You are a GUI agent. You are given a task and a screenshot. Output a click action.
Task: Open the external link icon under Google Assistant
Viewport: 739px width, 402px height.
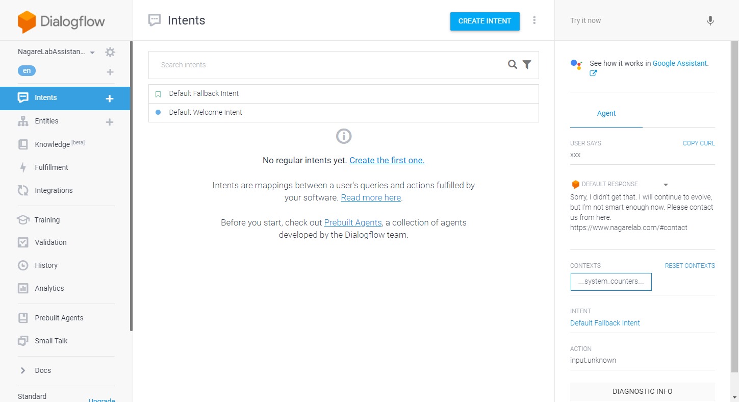593,73
